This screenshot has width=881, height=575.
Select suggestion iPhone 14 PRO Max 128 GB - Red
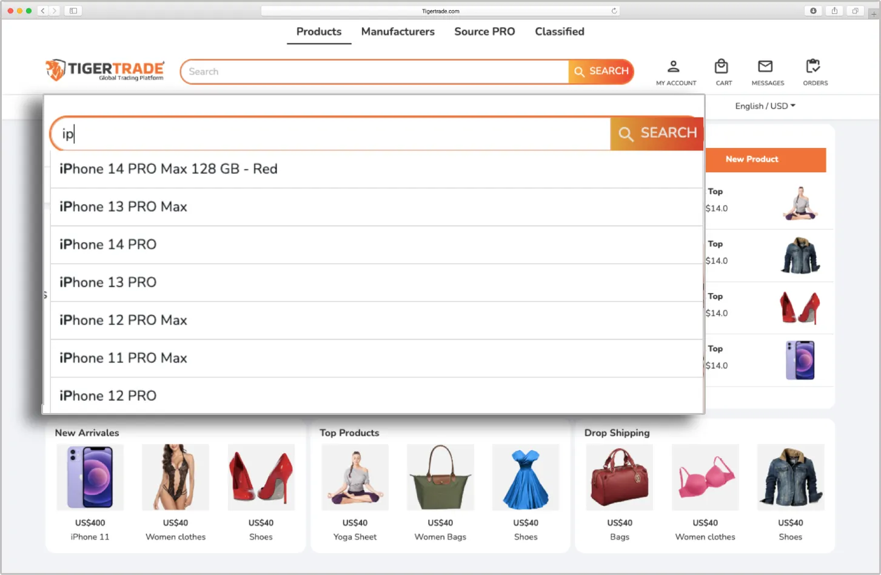tap(377, 169)
